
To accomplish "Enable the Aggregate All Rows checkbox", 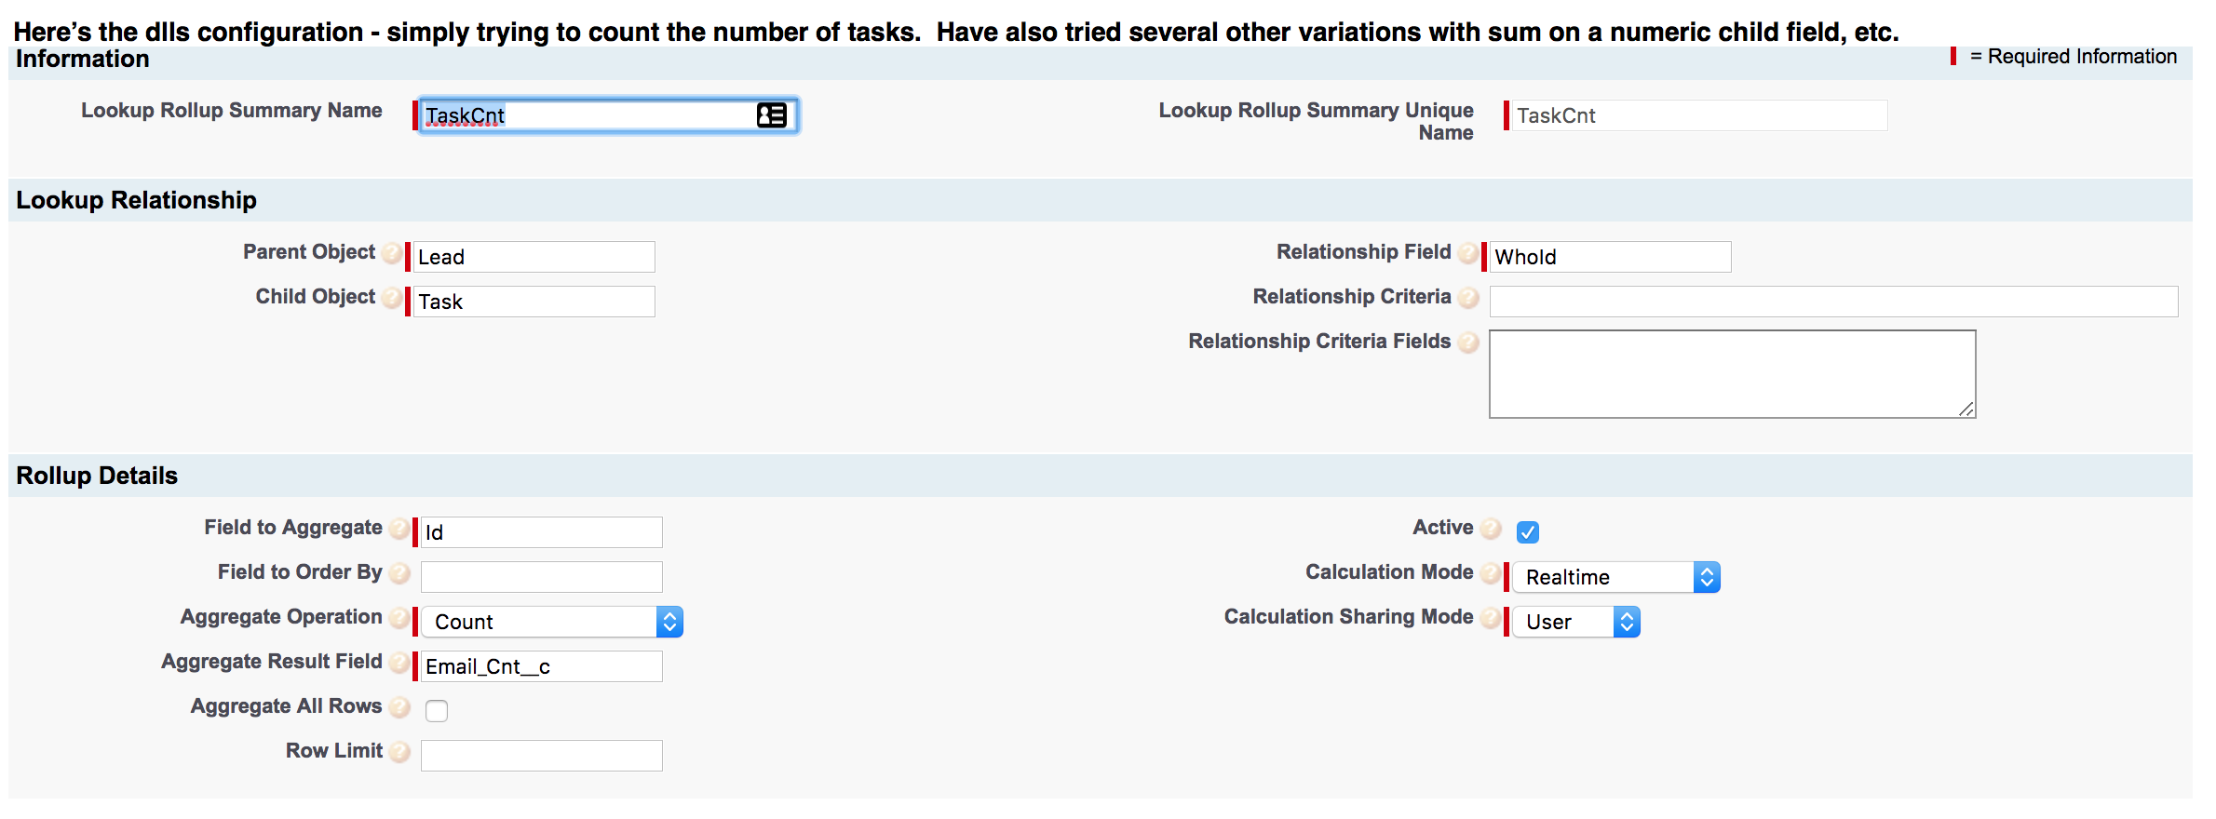I will [x=437, y=710].
